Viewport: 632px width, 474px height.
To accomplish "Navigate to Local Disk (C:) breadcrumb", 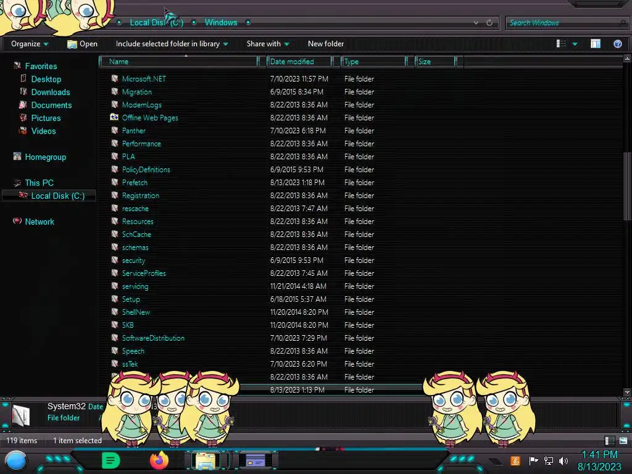I will tap(156, 23).
